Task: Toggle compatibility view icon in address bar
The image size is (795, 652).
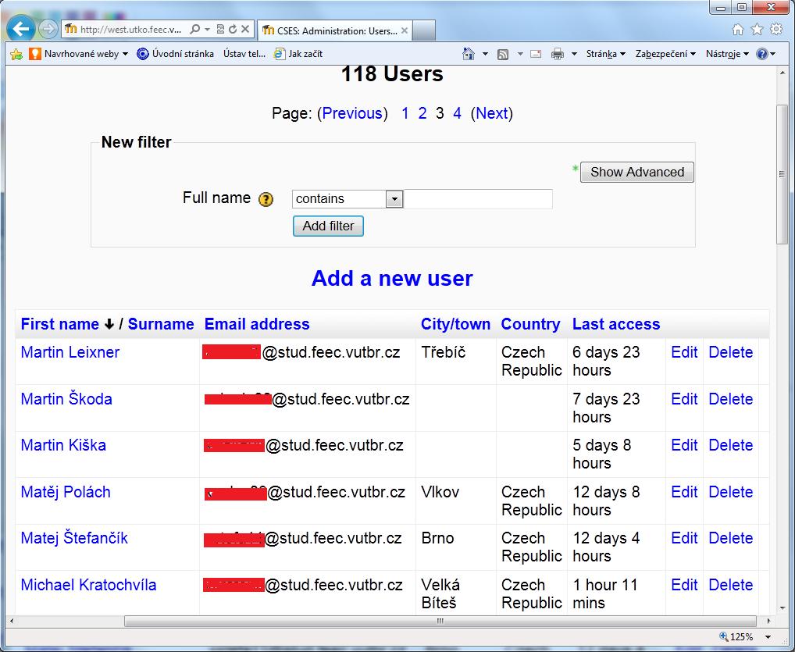Action: pyautogui.click(x=220, y=30)
